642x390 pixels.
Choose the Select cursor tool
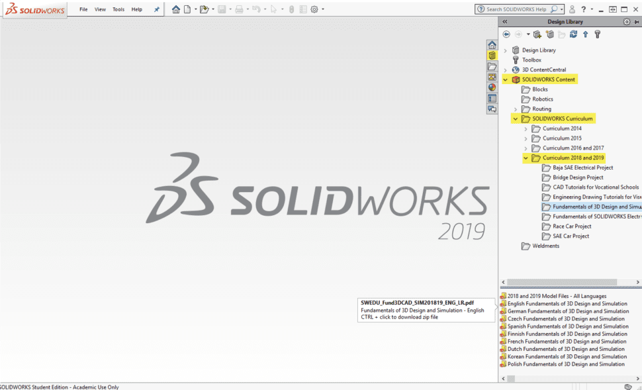coord(273,9)
